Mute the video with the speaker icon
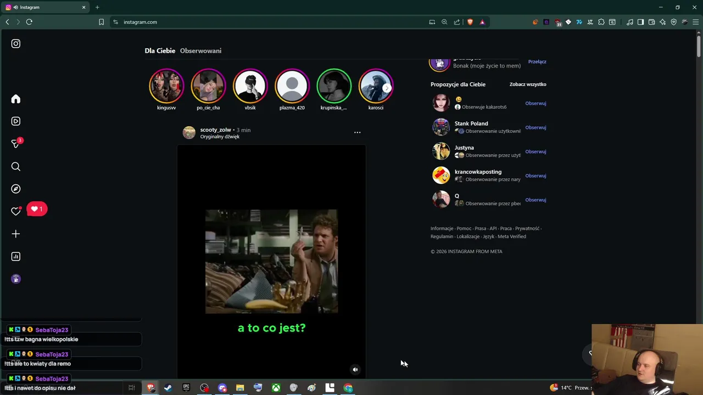 pos(355,369)
